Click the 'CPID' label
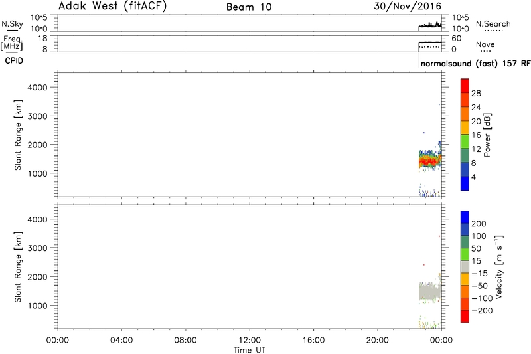The height and width of the screenshot is (354, 531). click(x=14, y=60)
